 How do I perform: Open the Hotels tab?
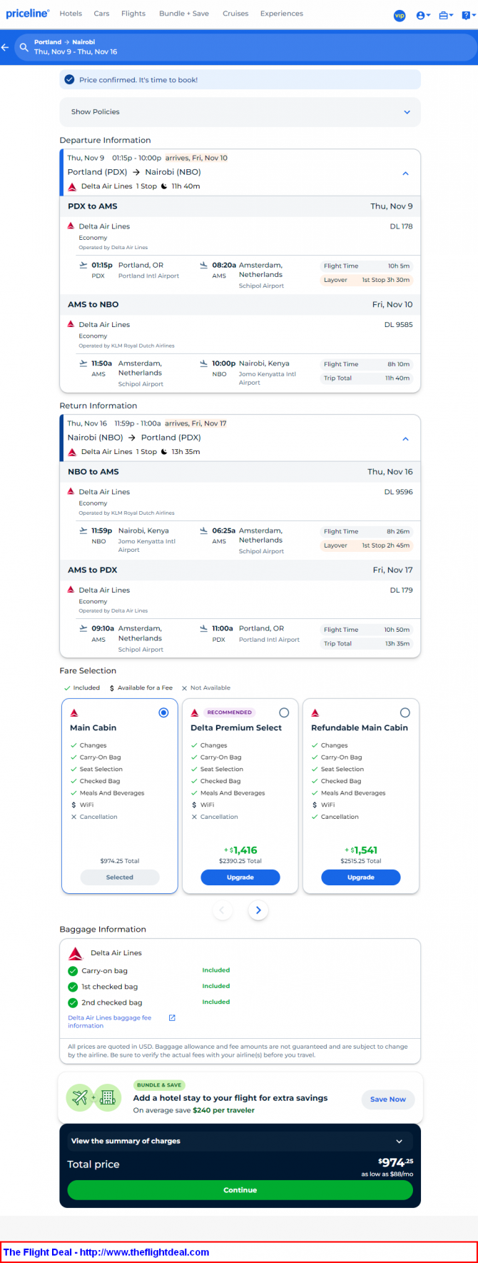71,14
